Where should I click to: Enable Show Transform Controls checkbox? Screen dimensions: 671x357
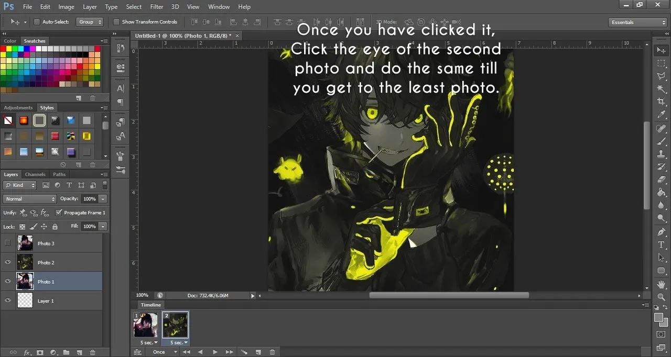[x=116, y=22]
